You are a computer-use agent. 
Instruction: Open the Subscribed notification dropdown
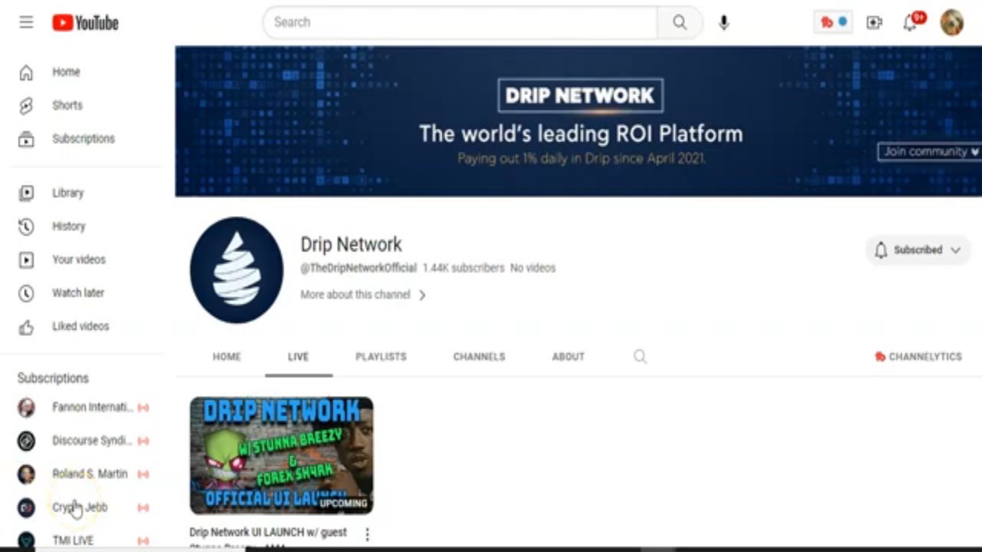(x=918, y=250)
